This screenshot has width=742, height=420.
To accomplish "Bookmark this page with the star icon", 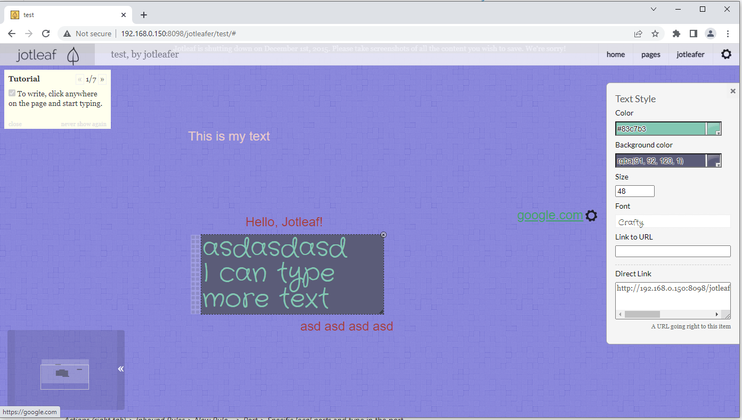I will 655,34.
